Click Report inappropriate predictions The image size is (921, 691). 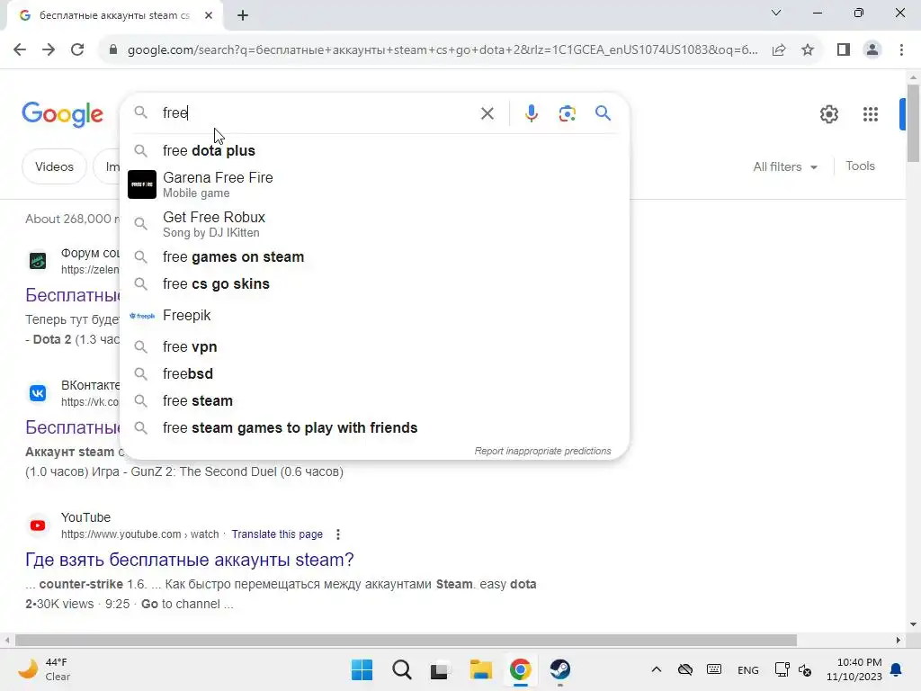pyautogui.click(x=542, y=451)
